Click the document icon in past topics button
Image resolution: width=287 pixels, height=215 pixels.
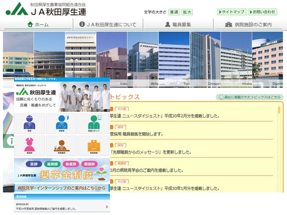pos(221,97)
